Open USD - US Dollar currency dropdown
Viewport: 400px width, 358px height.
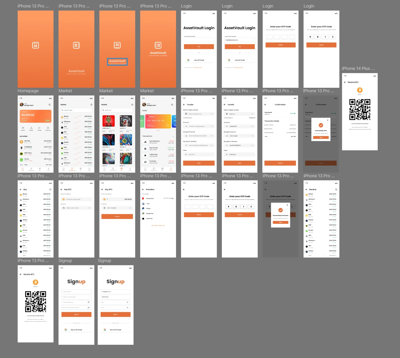117,208
